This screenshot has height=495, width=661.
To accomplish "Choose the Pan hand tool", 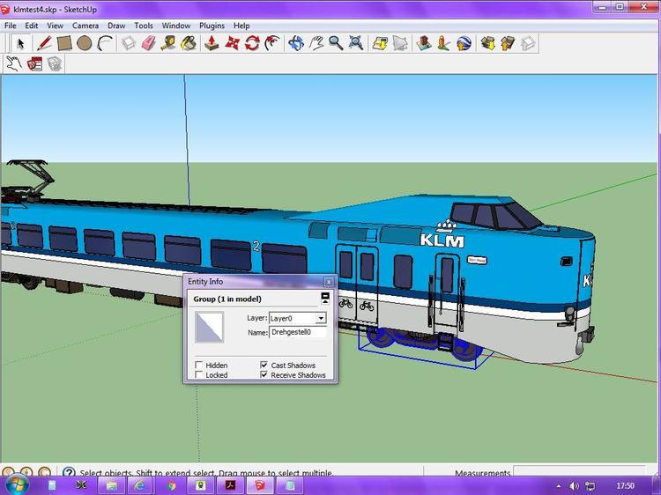I will click(x=316, y=43).
